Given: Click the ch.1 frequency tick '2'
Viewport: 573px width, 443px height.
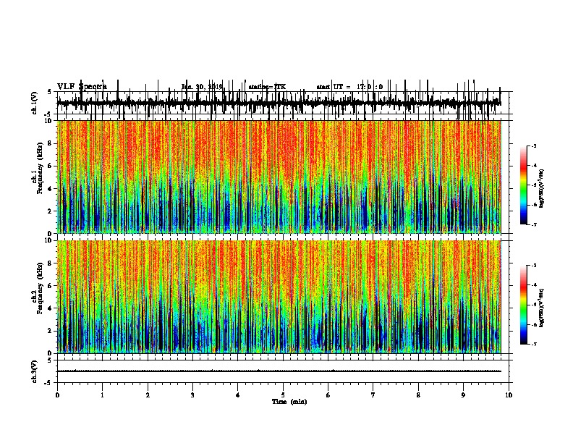Looking at the screenshot, I should [51, 211].
